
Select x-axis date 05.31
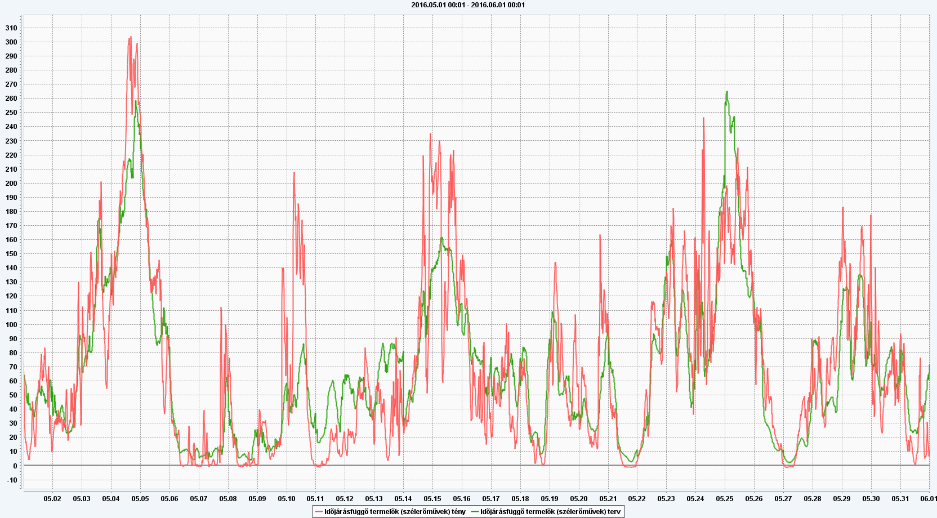click(x=900, y=499)
